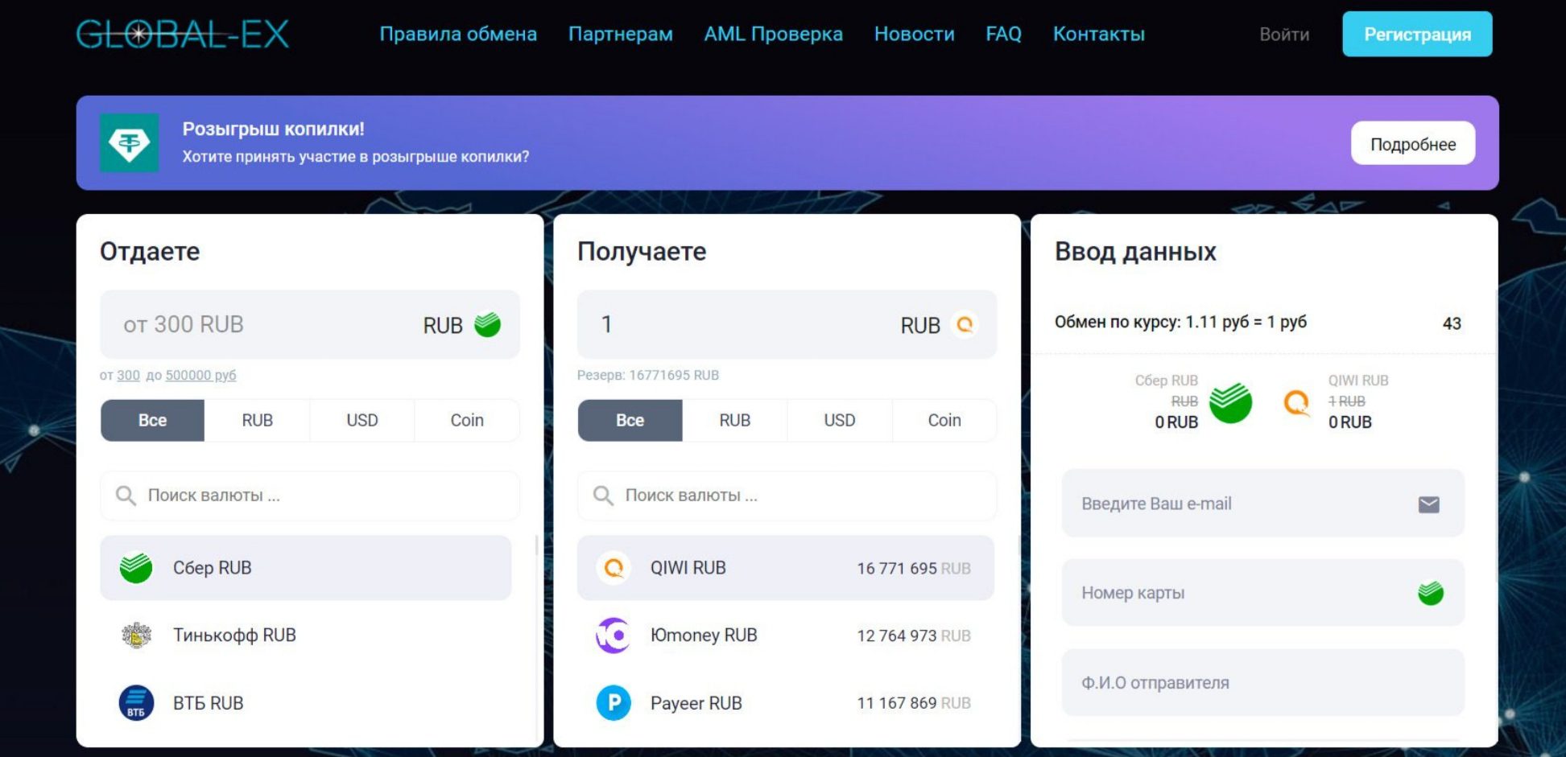Click the Сбер RUB row logo
The image size is (1566, 757).
[136, 568]
